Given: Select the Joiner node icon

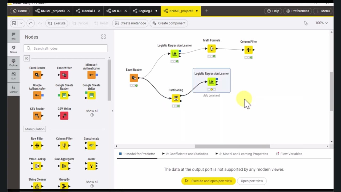Looking at the screenshot, I should tap(91, 166).
